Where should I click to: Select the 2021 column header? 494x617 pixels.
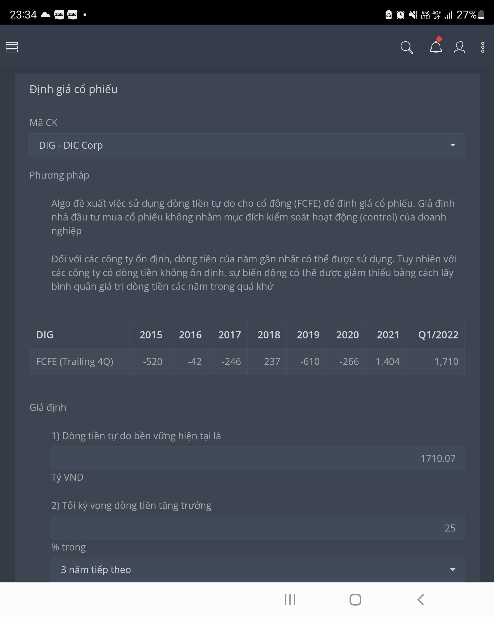coord(388,335)
